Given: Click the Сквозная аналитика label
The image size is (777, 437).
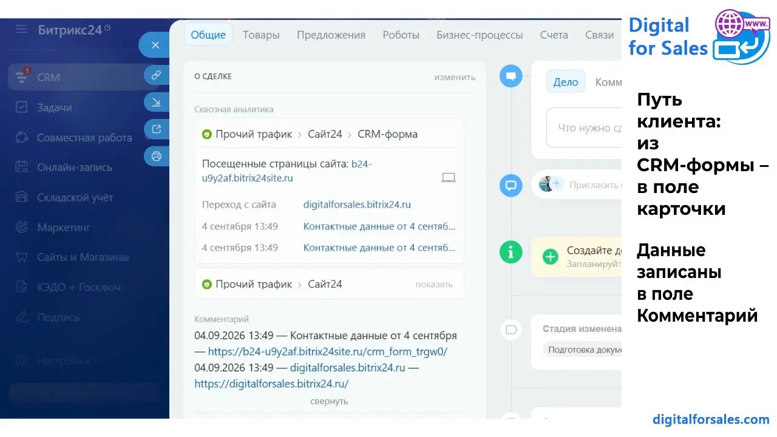Looking at the screenshot, I should (234, 109).
